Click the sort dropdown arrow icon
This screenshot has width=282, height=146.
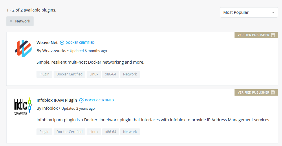click(x=273, y=12)
